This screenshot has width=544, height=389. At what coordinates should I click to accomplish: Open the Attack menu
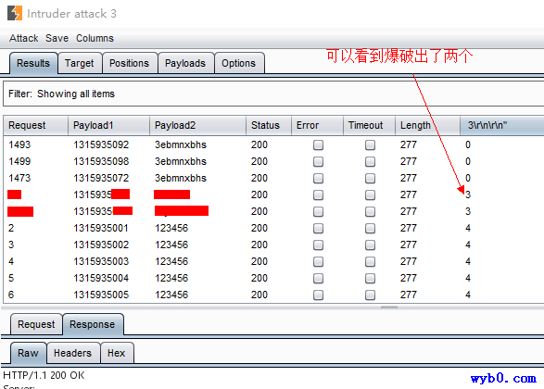click(x=23, y=38)
